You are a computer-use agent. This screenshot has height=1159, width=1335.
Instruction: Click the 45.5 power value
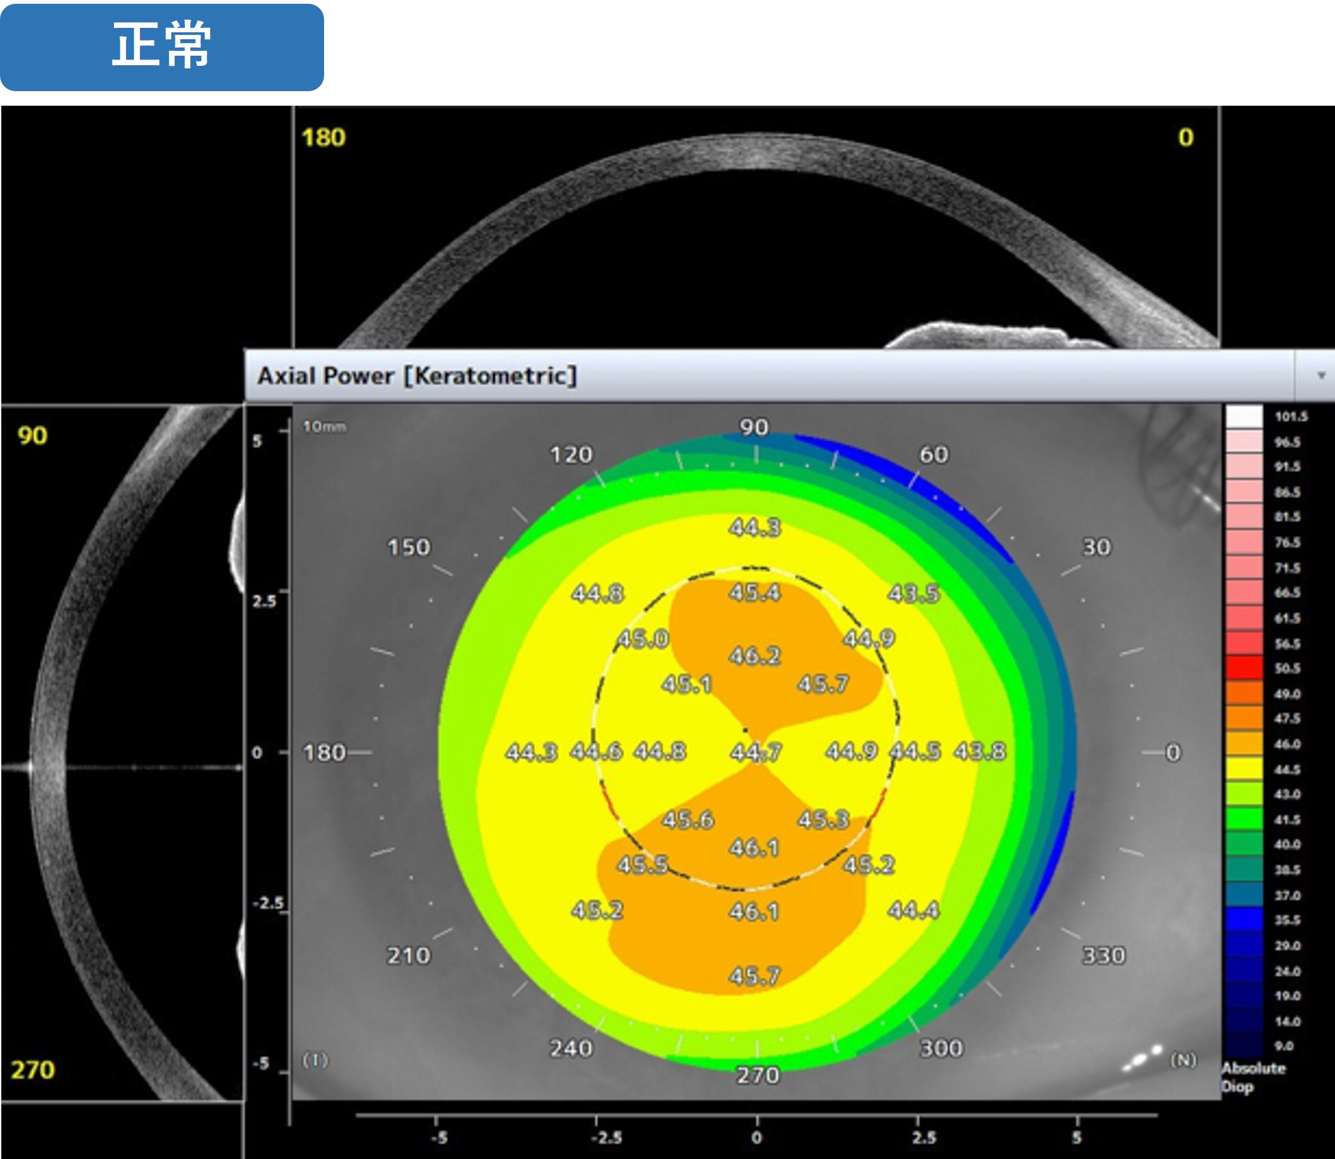tap(642, 865)
